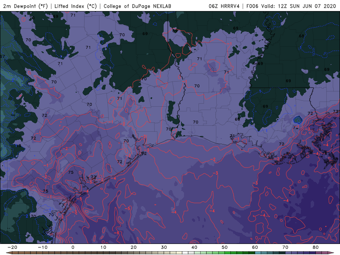340x255 pixels.
Task: Click the "Lifted Index (°C)" title label
Action: [x=76, y=6]
